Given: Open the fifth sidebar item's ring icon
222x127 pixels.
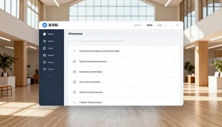Looking at the screenshot, I should [44, 62].
